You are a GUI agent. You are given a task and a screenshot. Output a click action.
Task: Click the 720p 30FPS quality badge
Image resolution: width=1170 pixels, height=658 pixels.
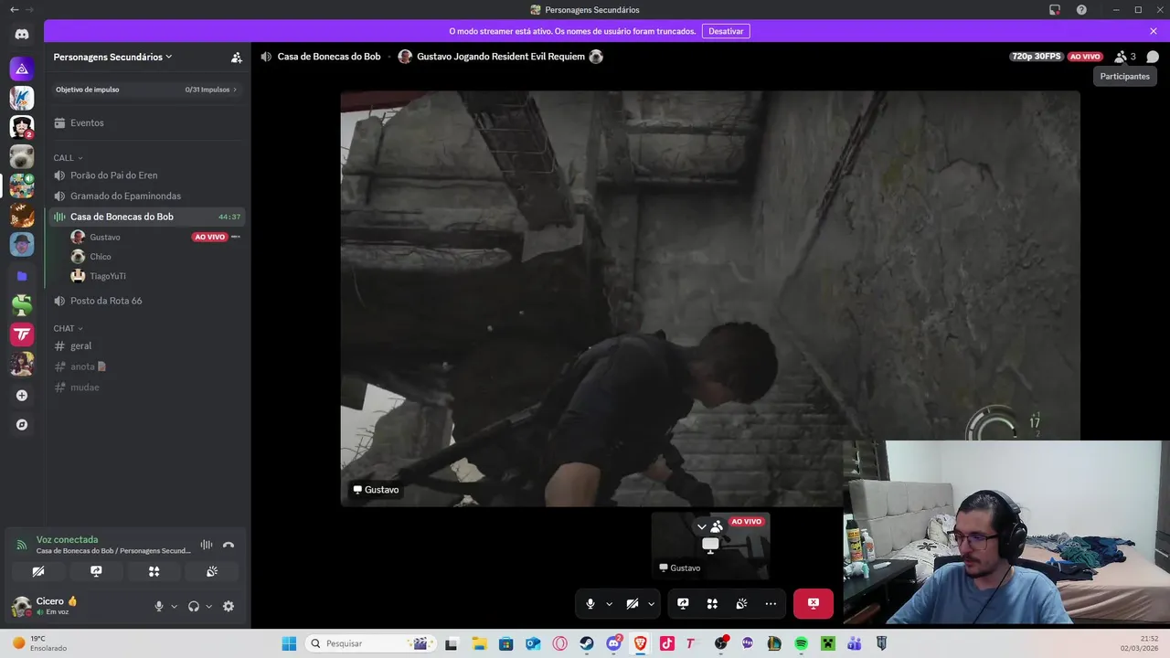[x=1037, y=57]
